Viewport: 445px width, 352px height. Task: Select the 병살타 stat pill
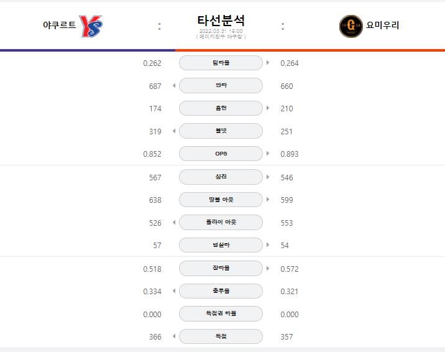point(221,245)
